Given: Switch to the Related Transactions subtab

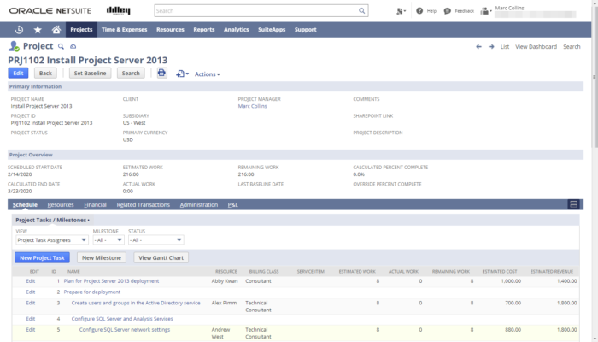Looking at the screenshot, I should coord(143,205).
